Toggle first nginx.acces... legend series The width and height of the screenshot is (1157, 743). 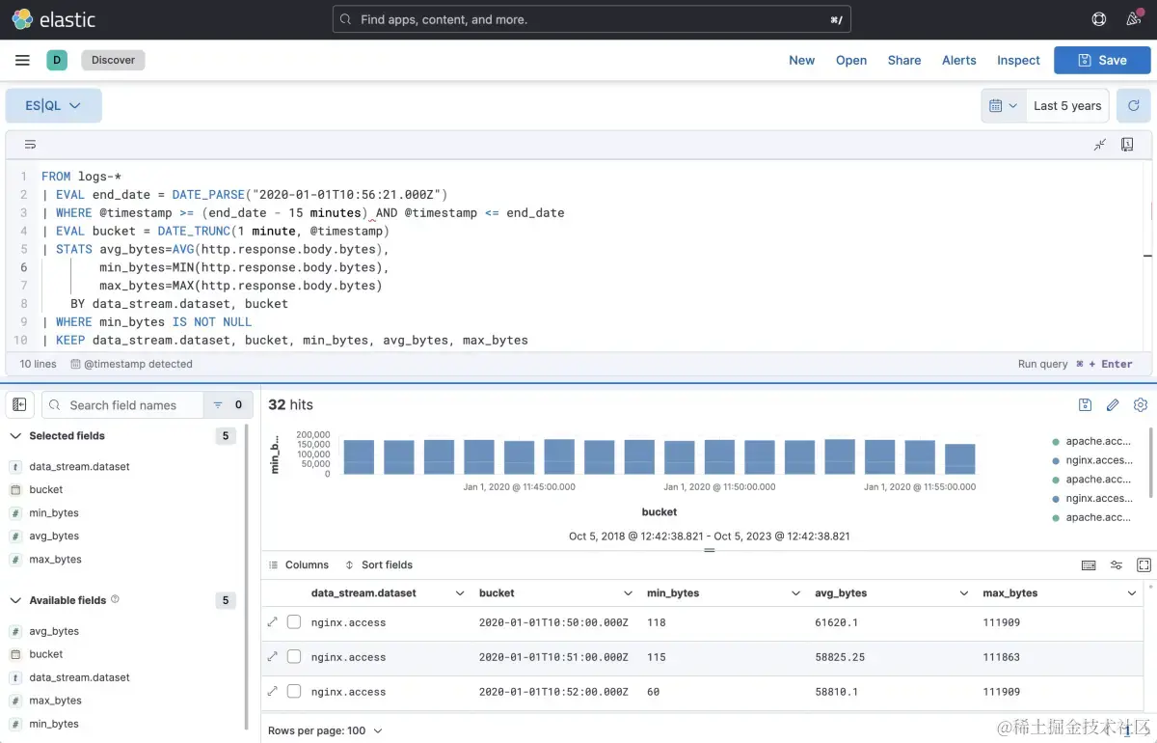click(x=1091, y=460)
